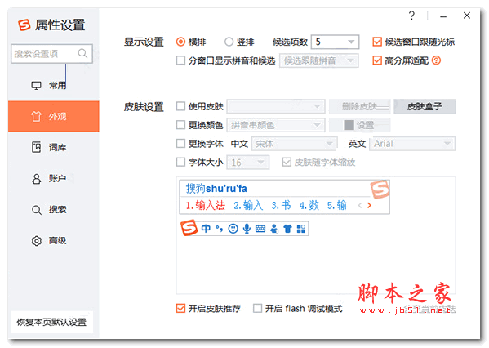Toggle 开启皮肤推荐 checkbox
Image resolution: width=489 pixels, height=348 pixels.
point(180,308)
